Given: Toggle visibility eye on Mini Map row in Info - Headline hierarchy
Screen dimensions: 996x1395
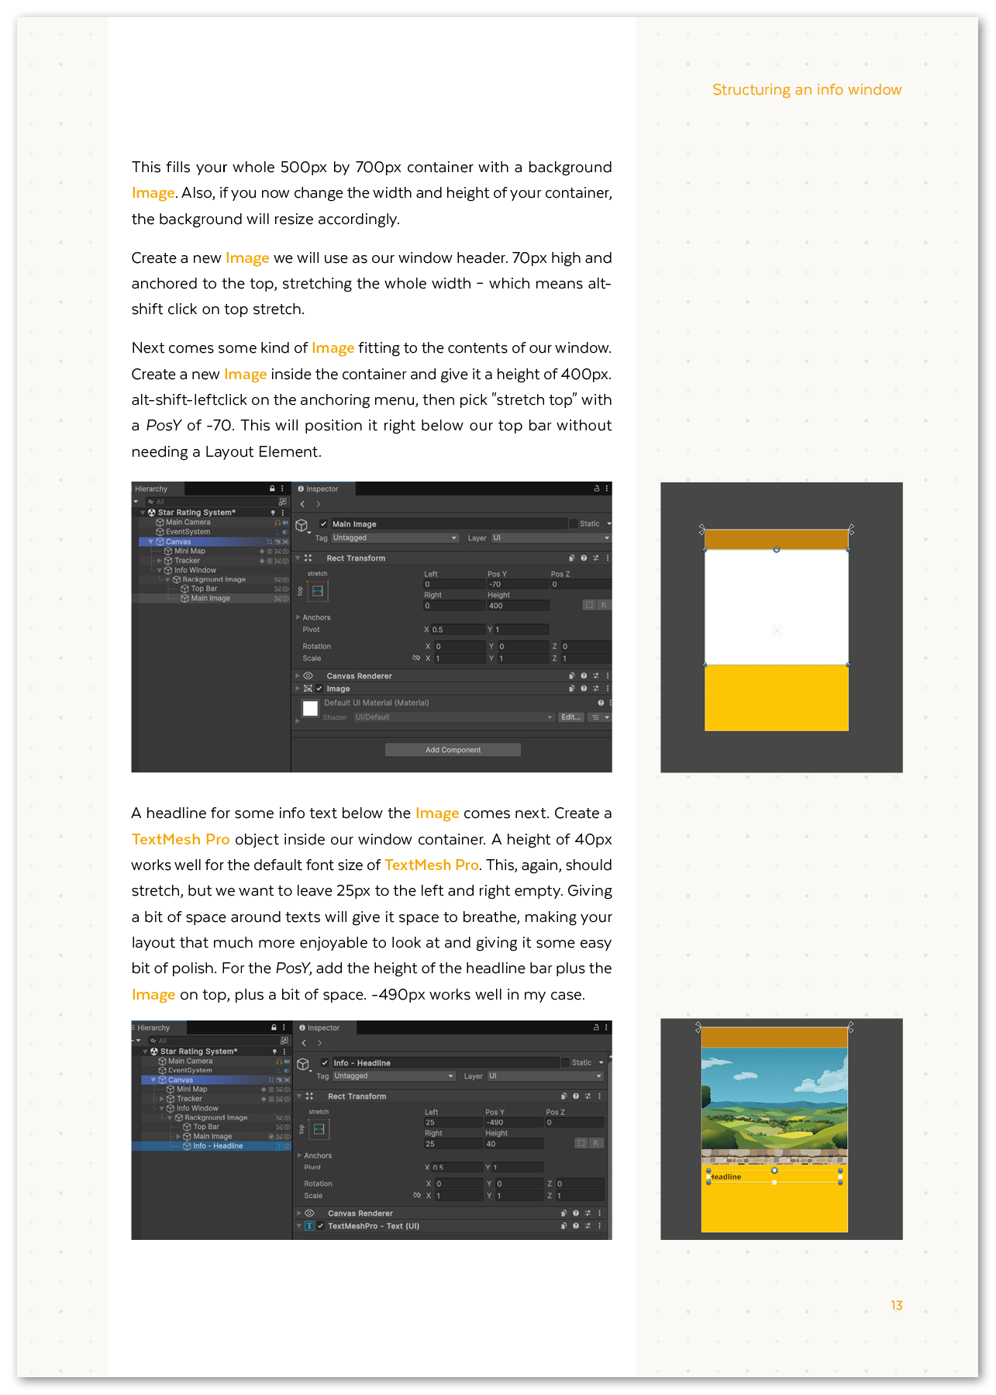Looking at the screenshot, I should 285,1089.
